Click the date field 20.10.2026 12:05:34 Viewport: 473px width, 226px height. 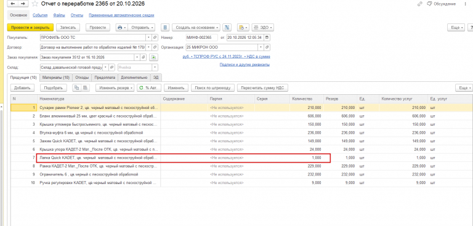[246, 38]
